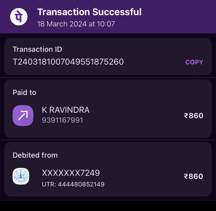Tap the UTR number 444480852149
The height and width of the screenshot is (211, 216).
click(73, 184)
